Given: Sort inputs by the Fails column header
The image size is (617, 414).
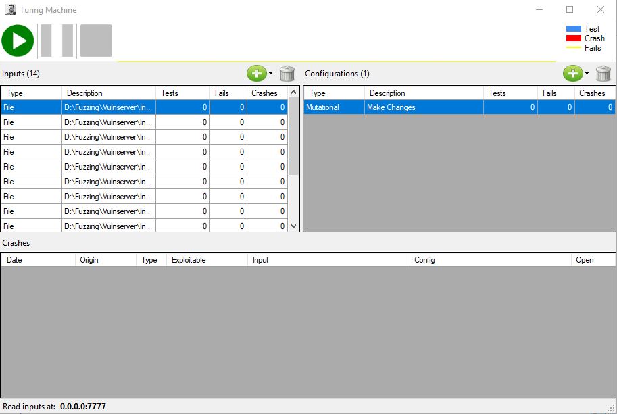Looking at the screenshot, I should (222, 93).
